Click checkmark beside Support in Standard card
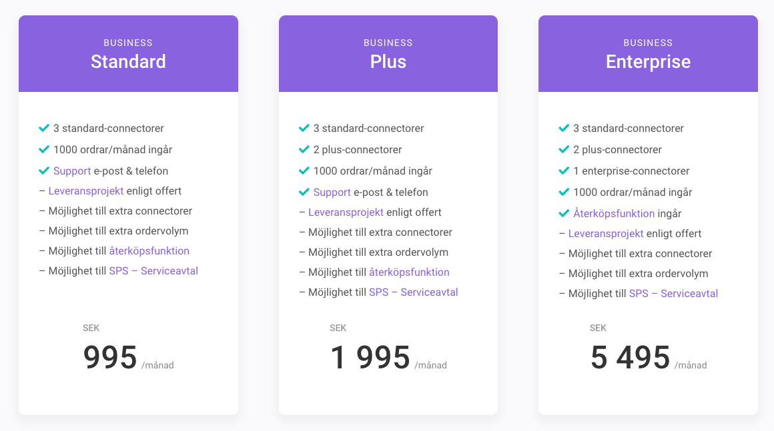 click(44, 171)
